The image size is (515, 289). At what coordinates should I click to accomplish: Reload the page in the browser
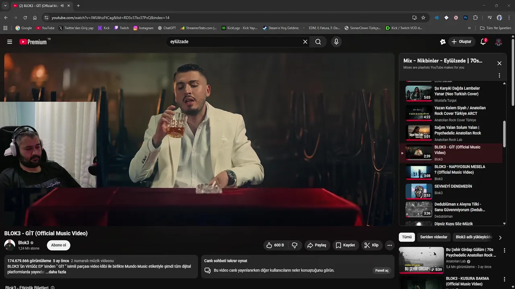(x=25, y=18)
